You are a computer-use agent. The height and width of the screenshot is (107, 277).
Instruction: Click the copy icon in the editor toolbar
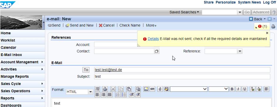click(x=121, y=89)
